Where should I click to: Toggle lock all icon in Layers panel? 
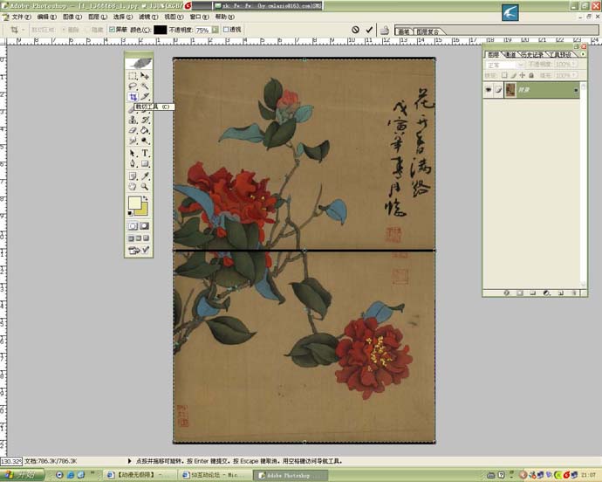click(x=531, y=75)
